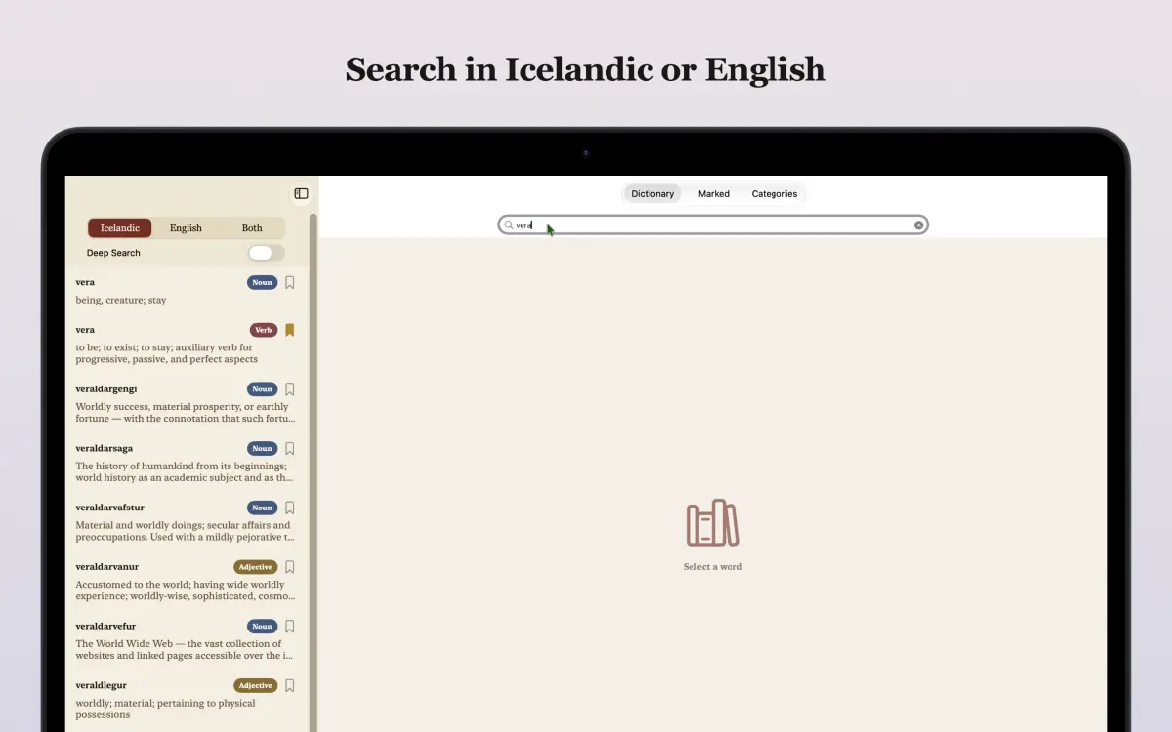Click the books icon above 'Select a word'

pos(713,523)
